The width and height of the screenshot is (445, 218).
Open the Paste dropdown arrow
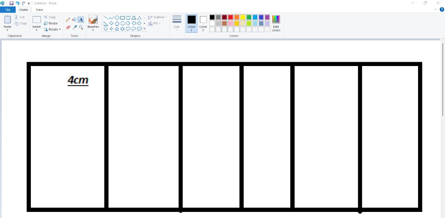[7, 30]
